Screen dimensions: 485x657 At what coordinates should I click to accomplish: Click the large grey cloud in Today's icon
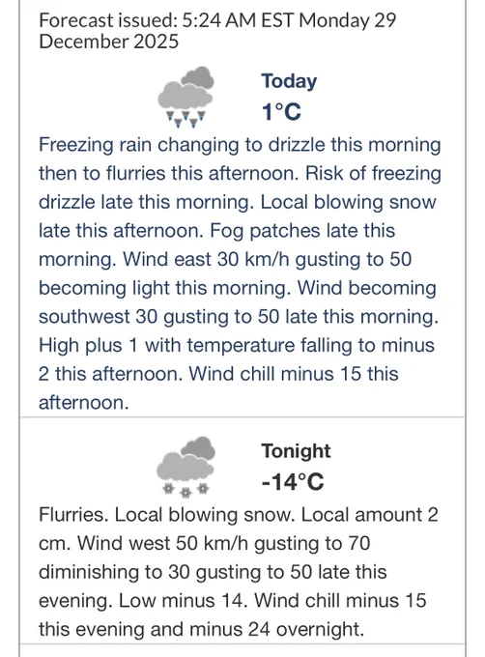pyautogui.click(x=185, y=97)
